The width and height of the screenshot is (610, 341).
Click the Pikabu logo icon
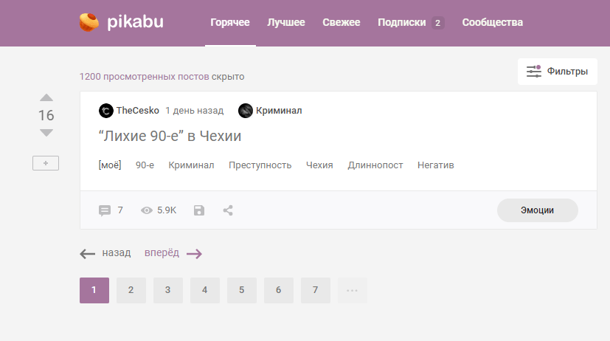pyautogui.click(x=89, y=22)
